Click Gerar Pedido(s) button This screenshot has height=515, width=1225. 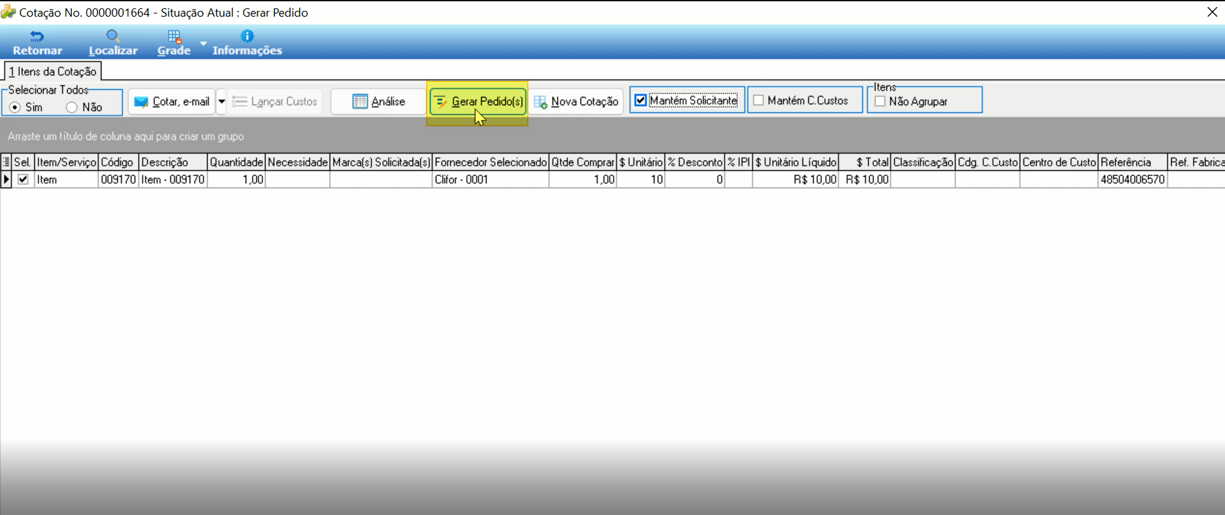tap(478, 102)
